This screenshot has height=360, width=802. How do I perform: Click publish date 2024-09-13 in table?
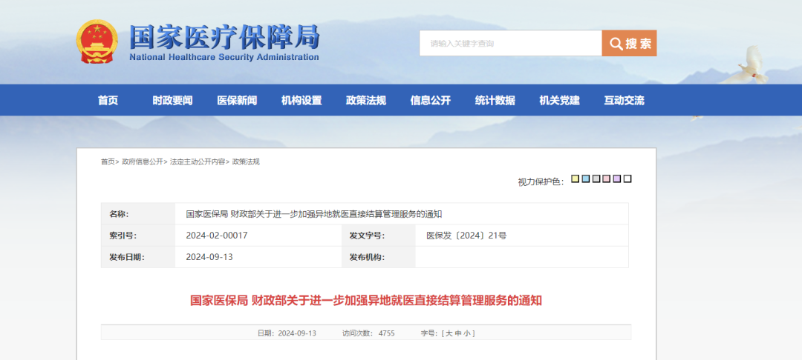[x=209, y=257]
